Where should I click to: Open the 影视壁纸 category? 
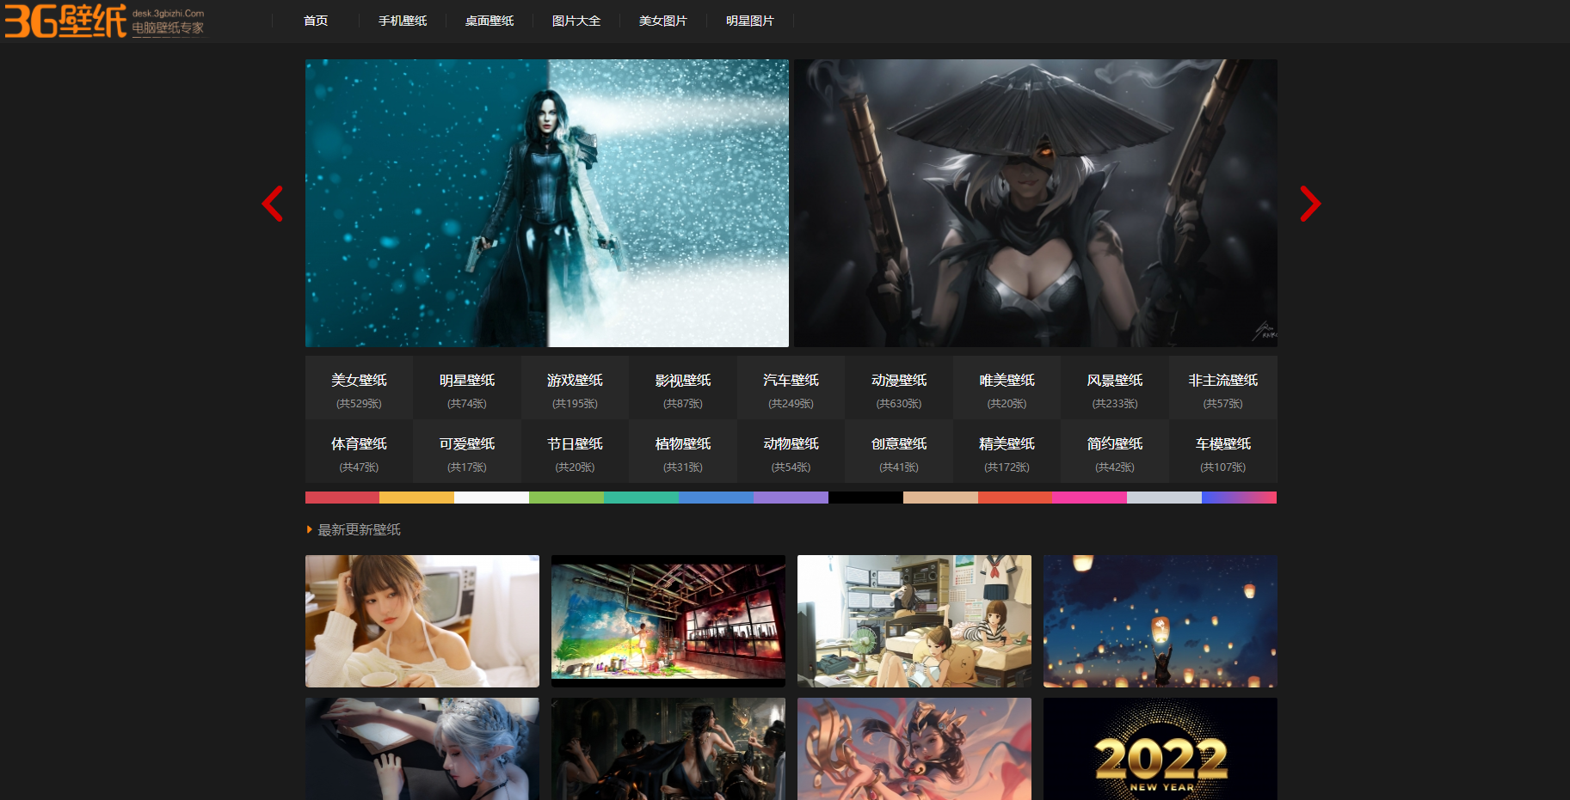[683, 388]
